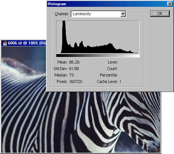Click the Std Dev value 61,88

point(74,69)
